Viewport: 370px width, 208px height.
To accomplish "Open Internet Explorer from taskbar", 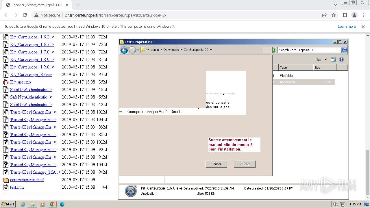I will (23, 204).
